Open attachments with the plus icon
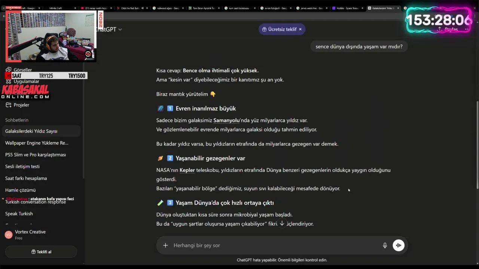Screen dimensions: 479x269 [165, 245]
